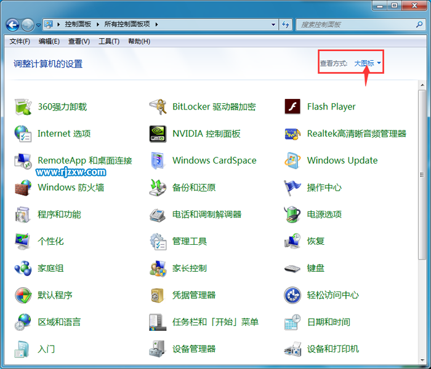Expand the address bar history dropdown arrow
431x369 pixels.
(273, 25)
